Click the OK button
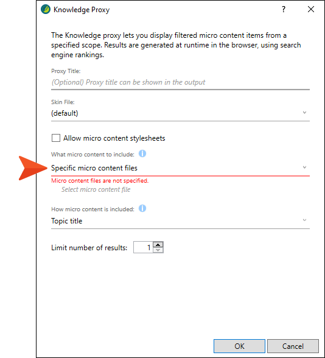Image resolution: width=325 pixels, height=358 pixels. tap(239, 346)
